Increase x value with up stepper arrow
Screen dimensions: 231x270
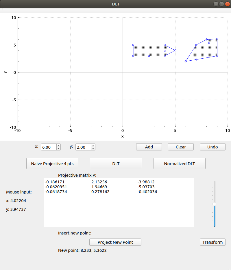point(58,146)
